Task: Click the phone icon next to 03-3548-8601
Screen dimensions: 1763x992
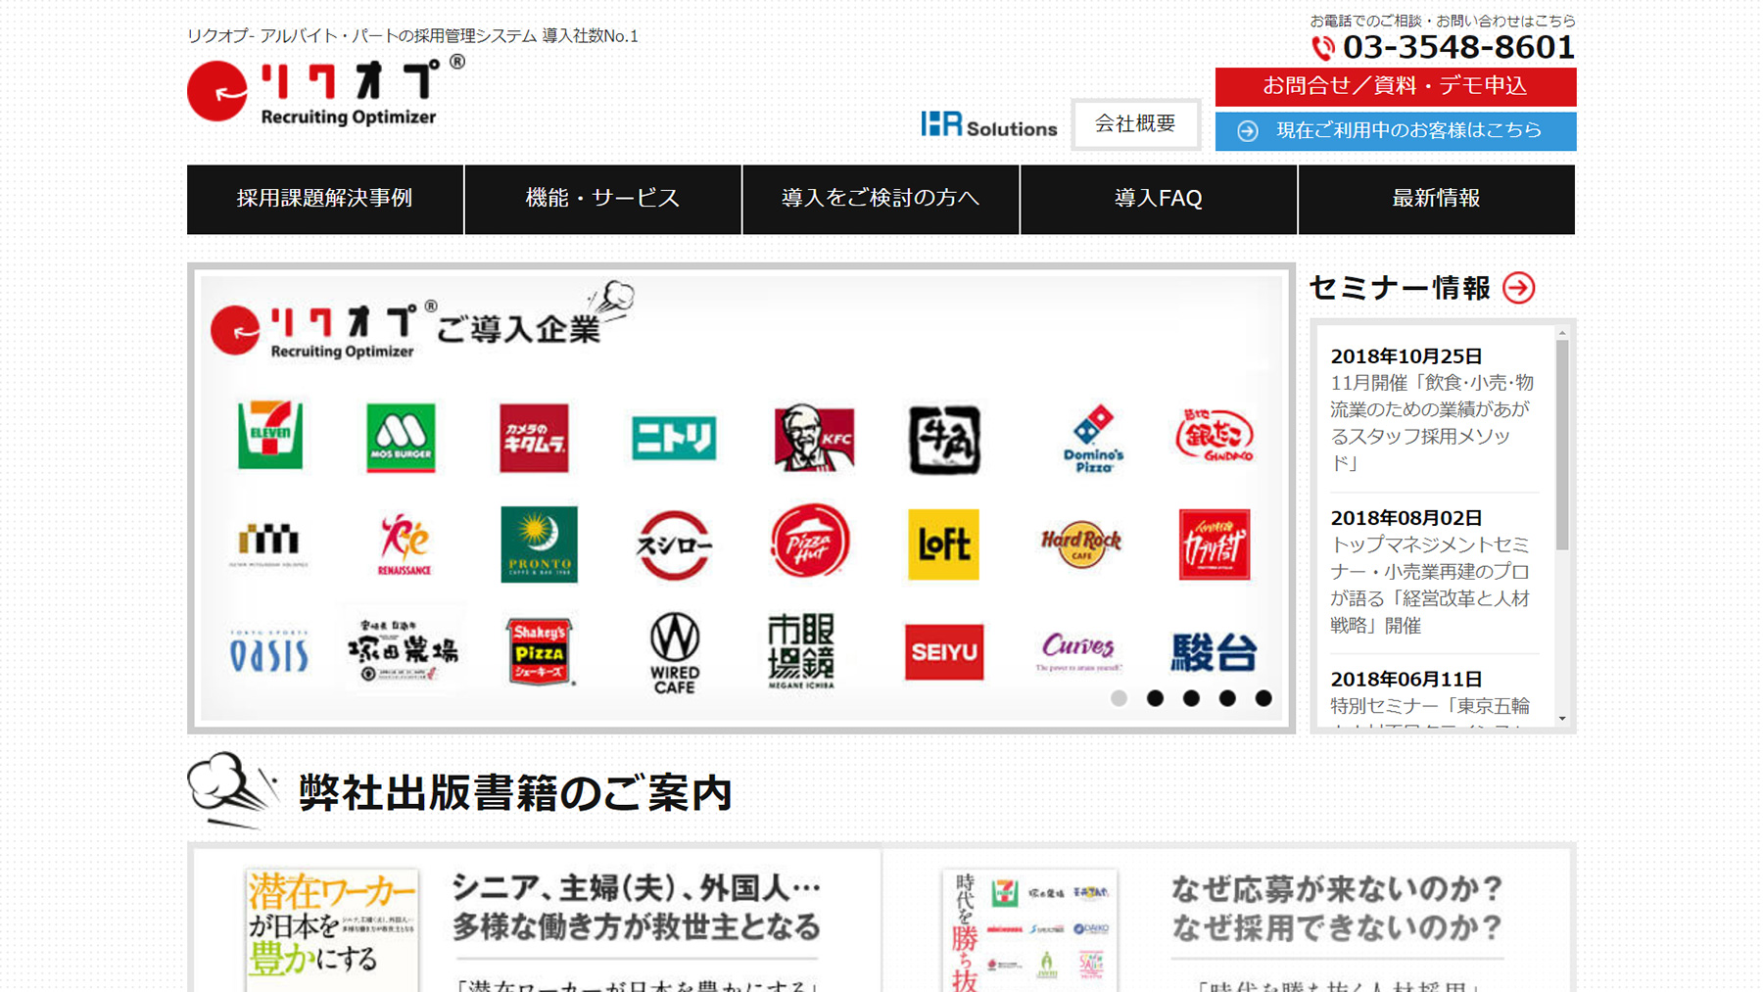Action: click(1323, 47)
